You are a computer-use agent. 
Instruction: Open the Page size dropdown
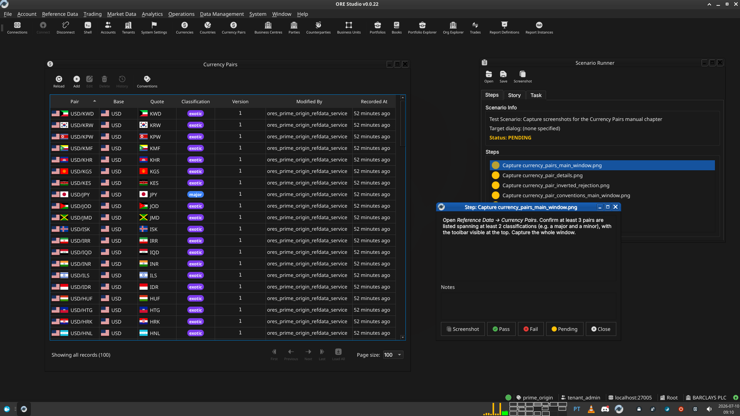393,355
